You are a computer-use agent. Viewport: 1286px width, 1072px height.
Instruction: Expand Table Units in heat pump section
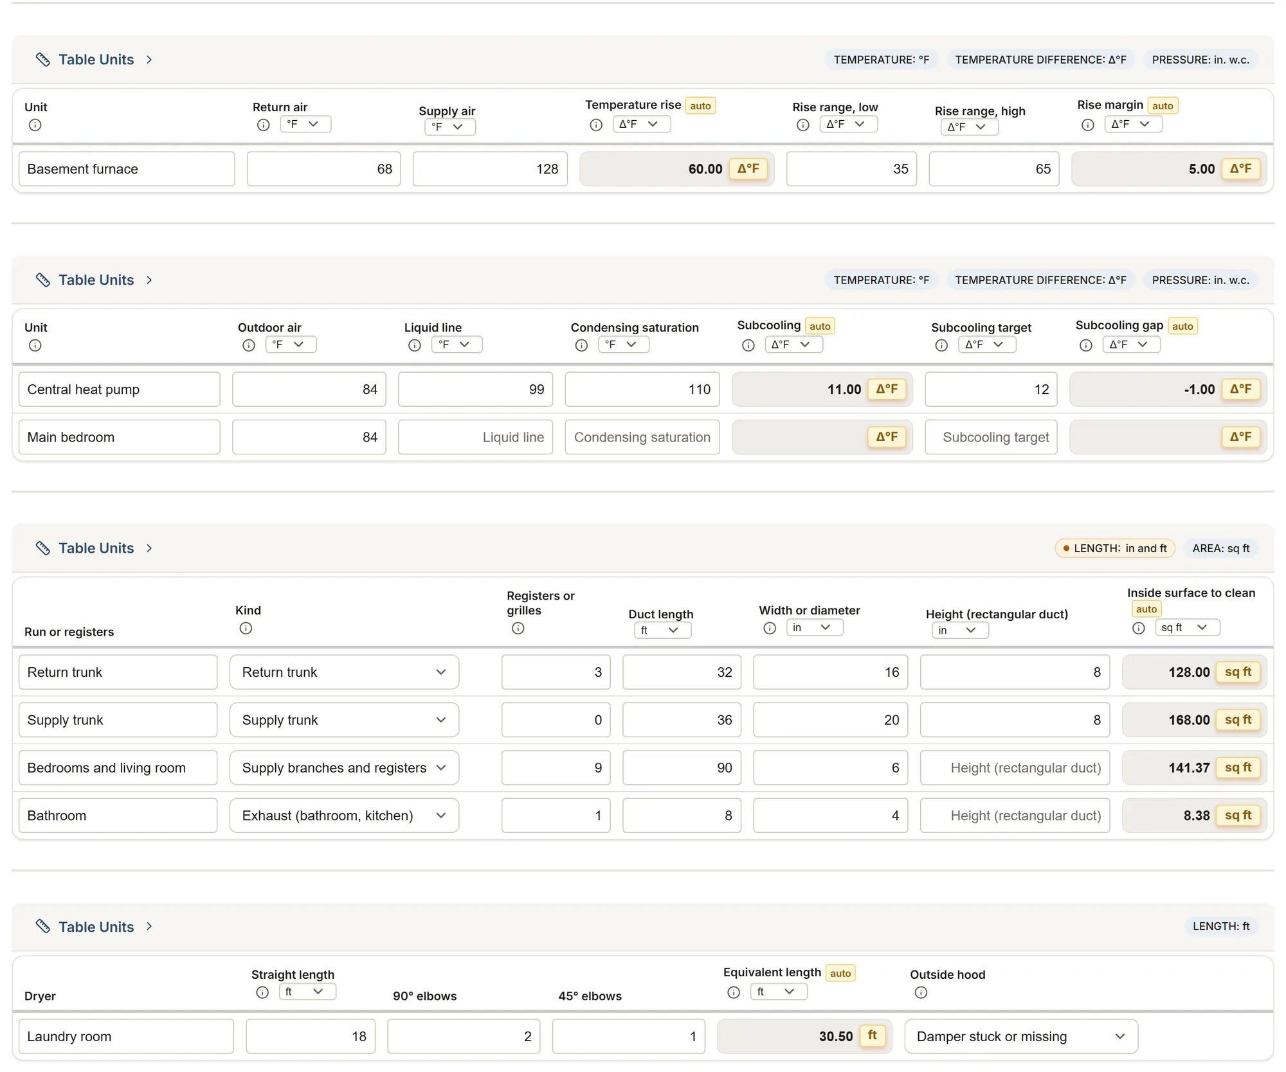point(95,280)
